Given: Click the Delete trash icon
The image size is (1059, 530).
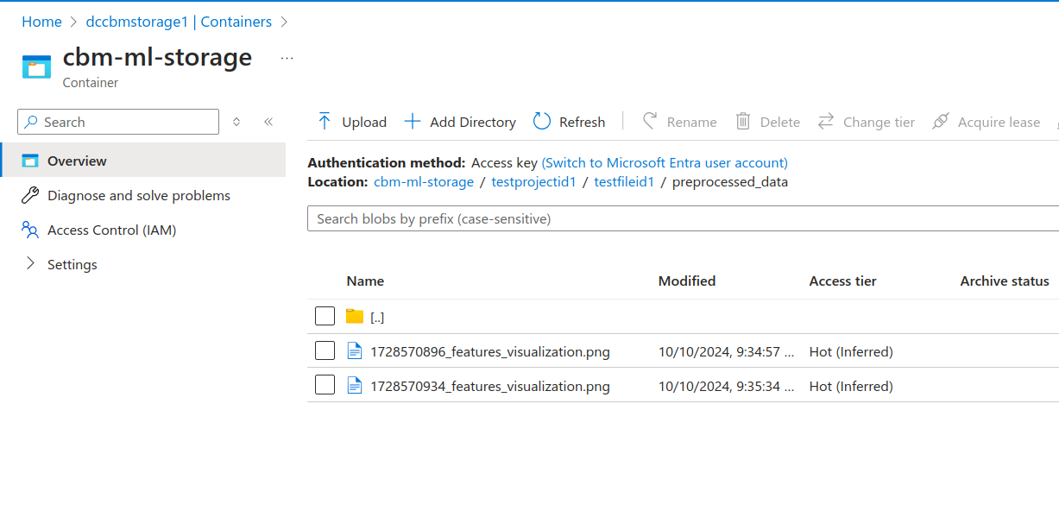Looking at the screenshot, I should click(742, 122).
